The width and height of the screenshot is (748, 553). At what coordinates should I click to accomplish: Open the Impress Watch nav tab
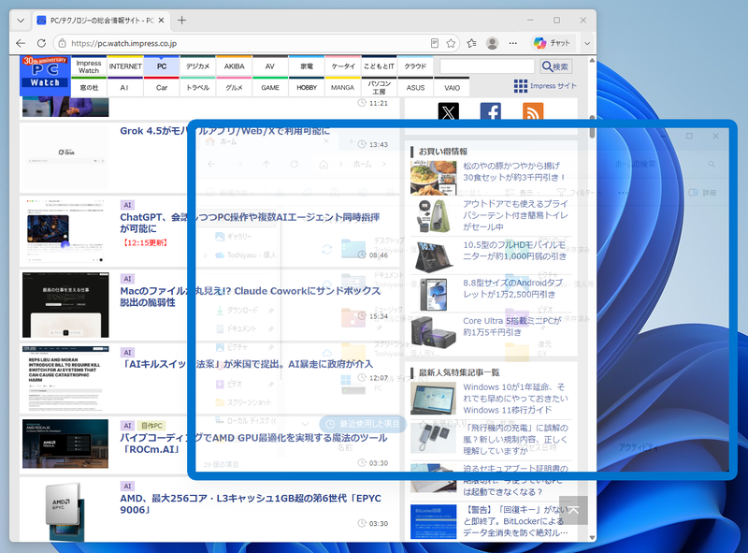[x=89, y=66]
